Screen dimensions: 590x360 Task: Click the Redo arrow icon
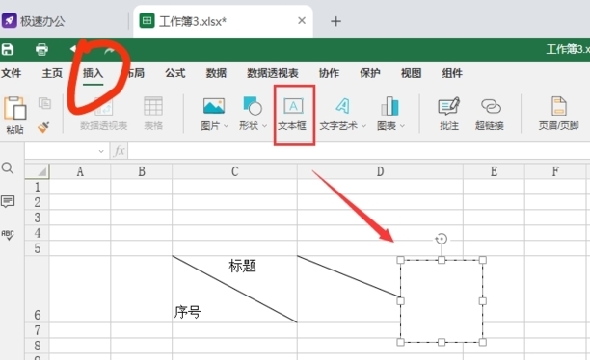pos(110,50)
